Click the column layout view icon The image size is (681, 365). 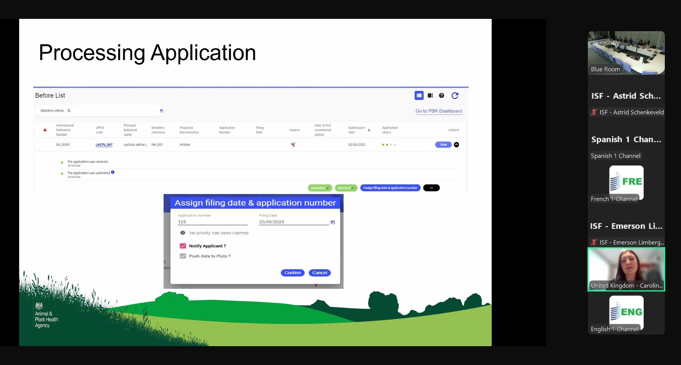pyautogui.click(x=430, y=95)
